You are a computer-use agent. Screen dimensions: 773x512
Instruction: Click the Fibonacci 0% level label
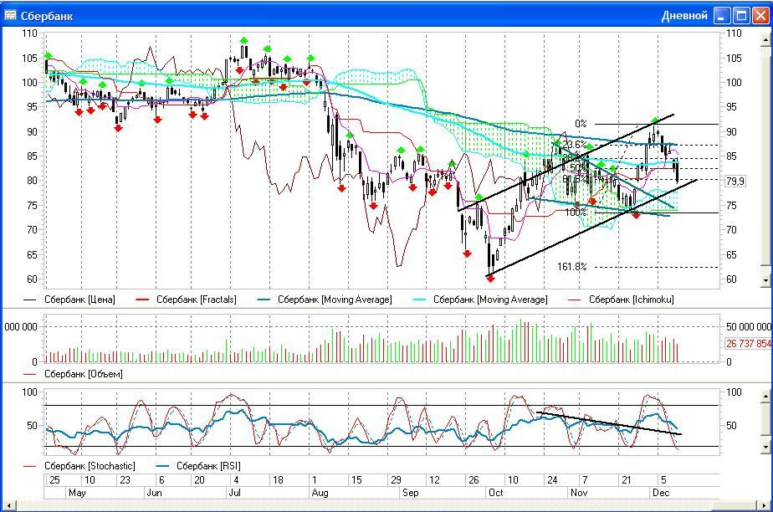(581, 124)
